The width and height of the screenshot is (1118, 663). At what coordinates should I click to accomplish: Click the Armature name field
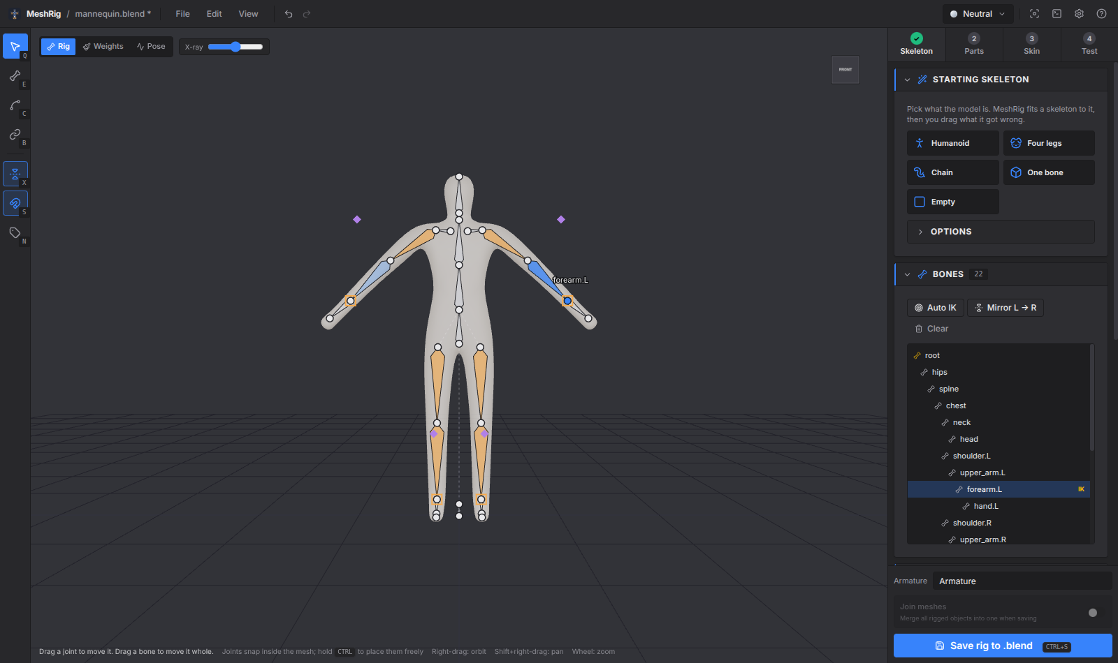[1022, 581]
